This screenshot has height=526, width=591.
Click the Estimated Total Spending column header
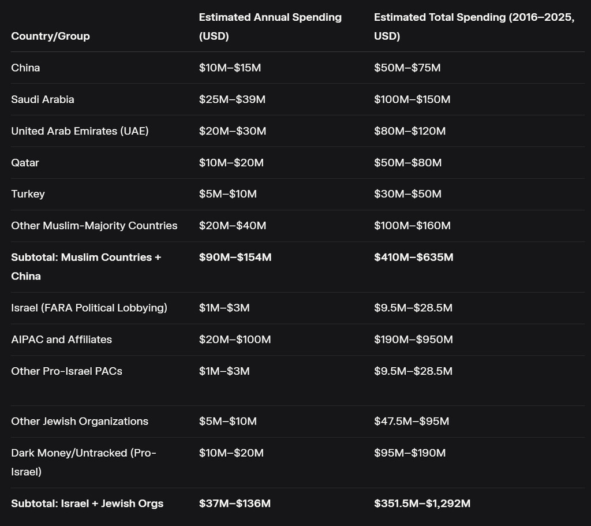[x=474, y=27]
